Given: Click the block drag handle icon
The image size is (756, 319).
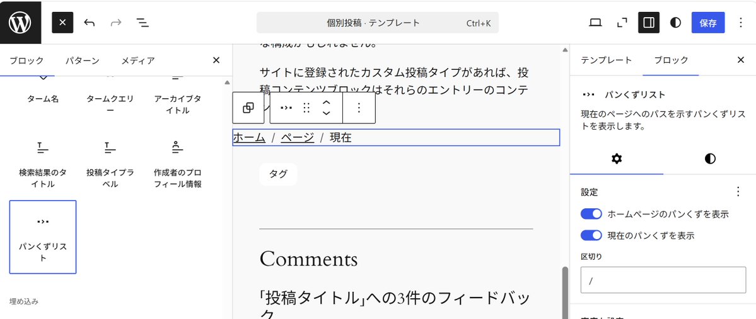Looking at the screenshot, I should [306, 108].
